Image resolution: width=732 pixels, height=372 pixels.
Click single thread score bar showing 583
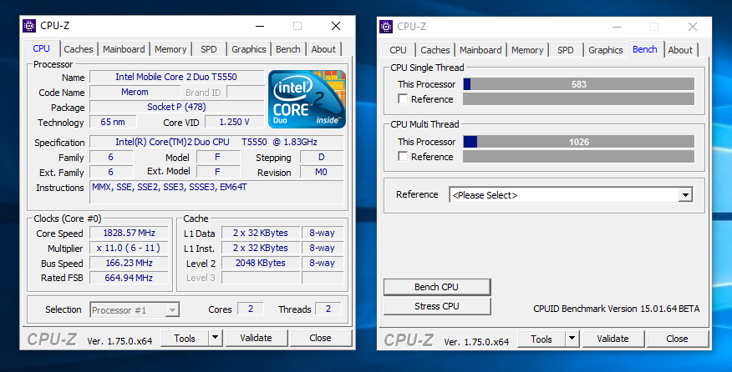579,84
